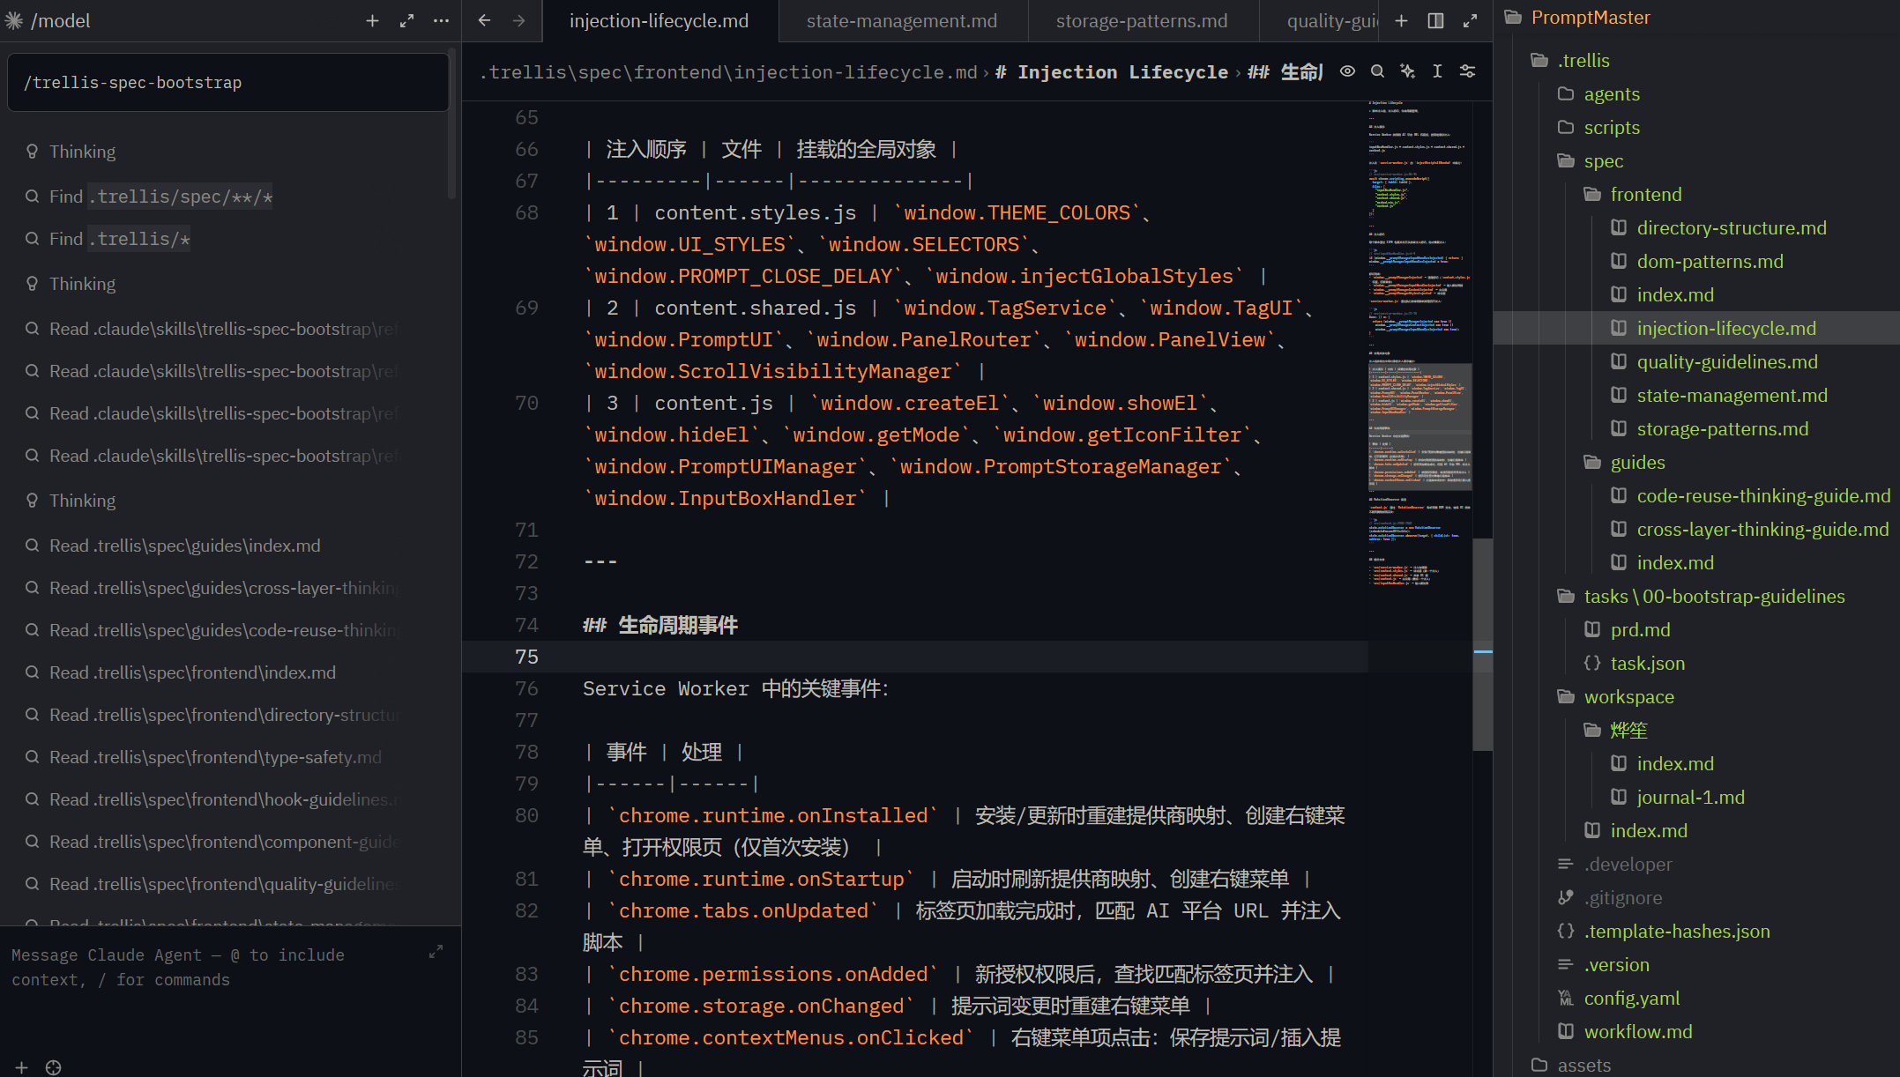The image size is (1900, 1077).
Task: Select injection-lifecycle.md in project tree
Action: pos(1726,328)
